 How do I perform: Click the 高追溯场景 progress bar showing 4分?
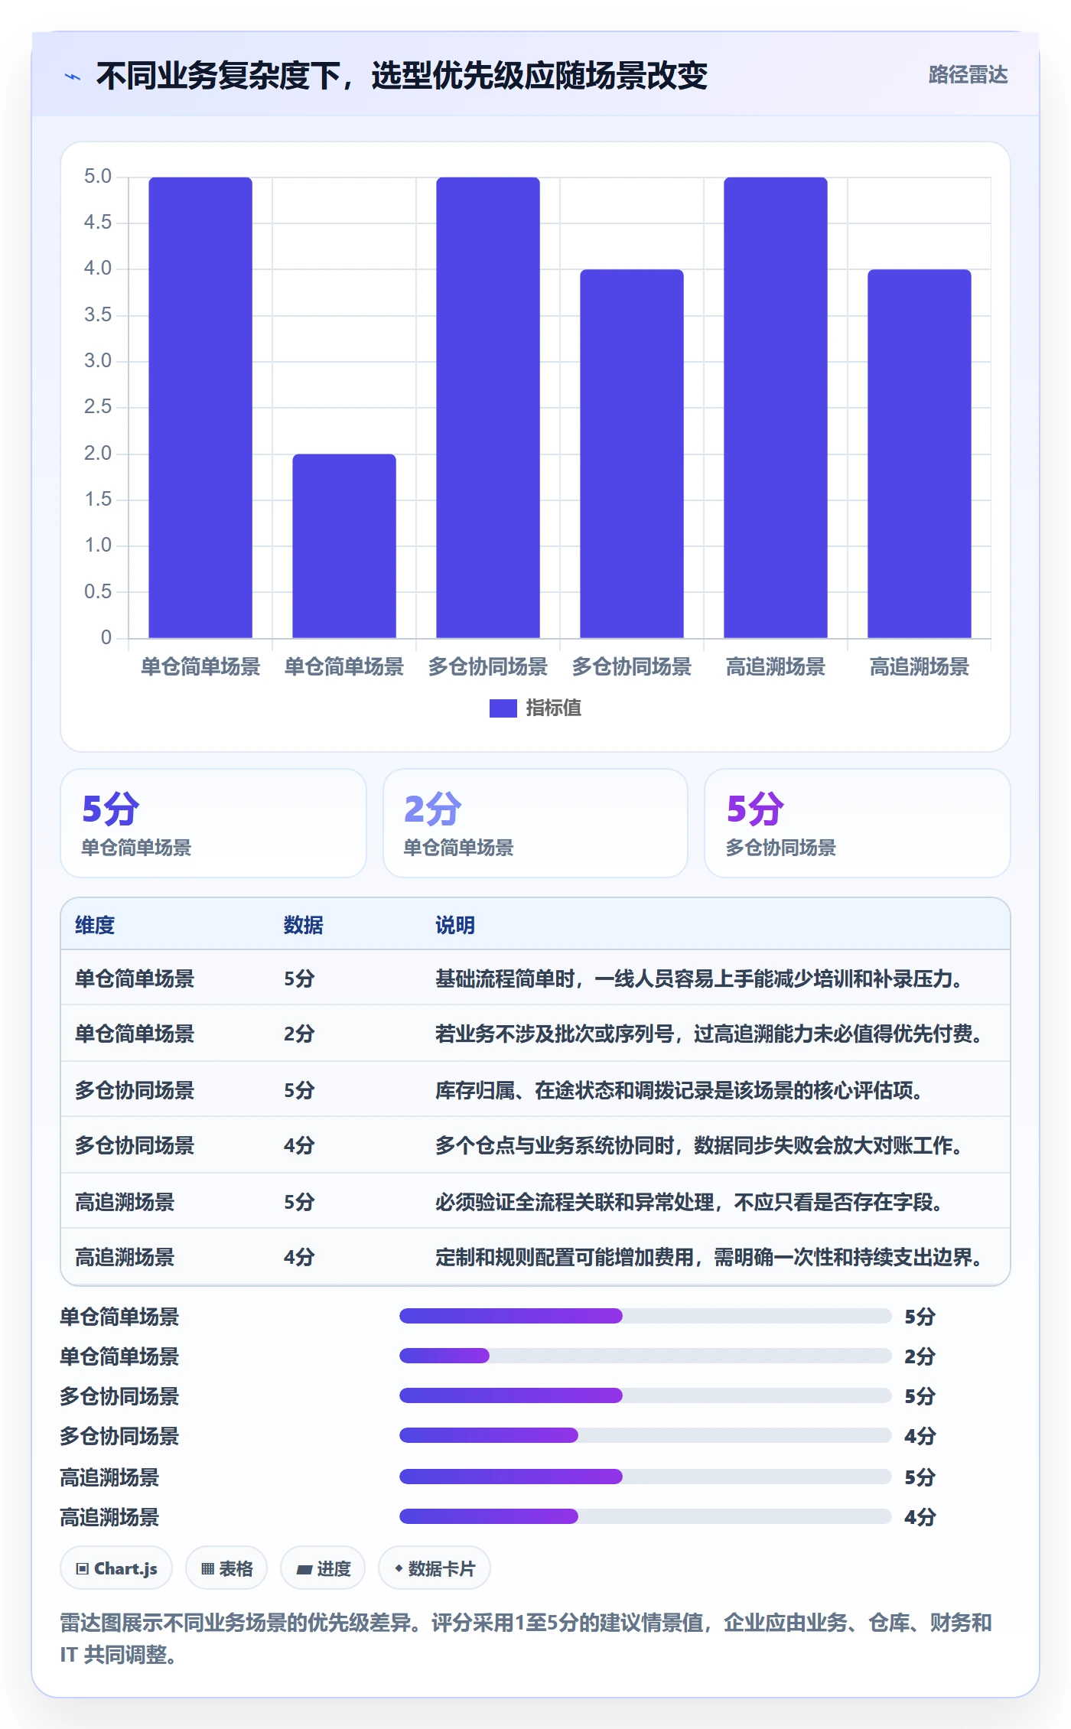[x=646, y=1516]
